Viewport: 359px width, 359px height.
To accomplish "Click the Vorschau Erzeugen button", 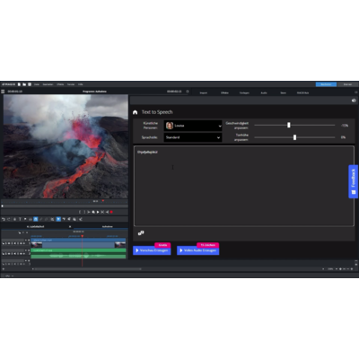I will tap(152, 250).
